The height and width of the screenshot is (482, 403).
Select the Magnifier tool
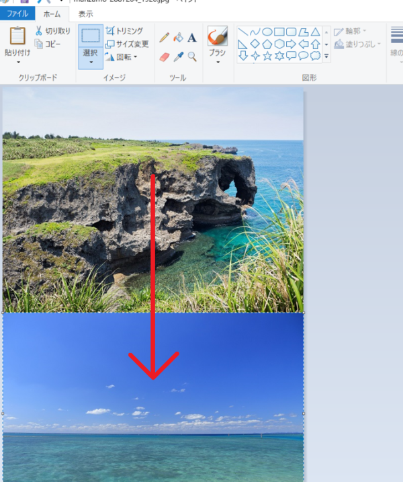tap(192, 57)
